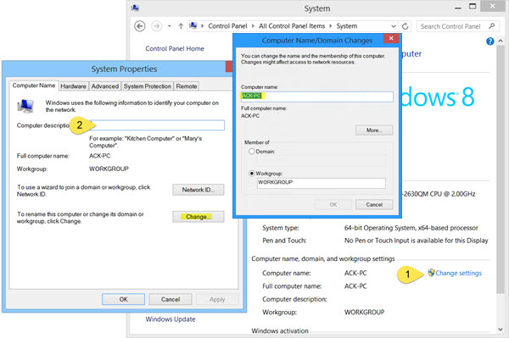The image size is (509, 338).
Task: Switch to the Advanced tab
Action: [105, 86]
